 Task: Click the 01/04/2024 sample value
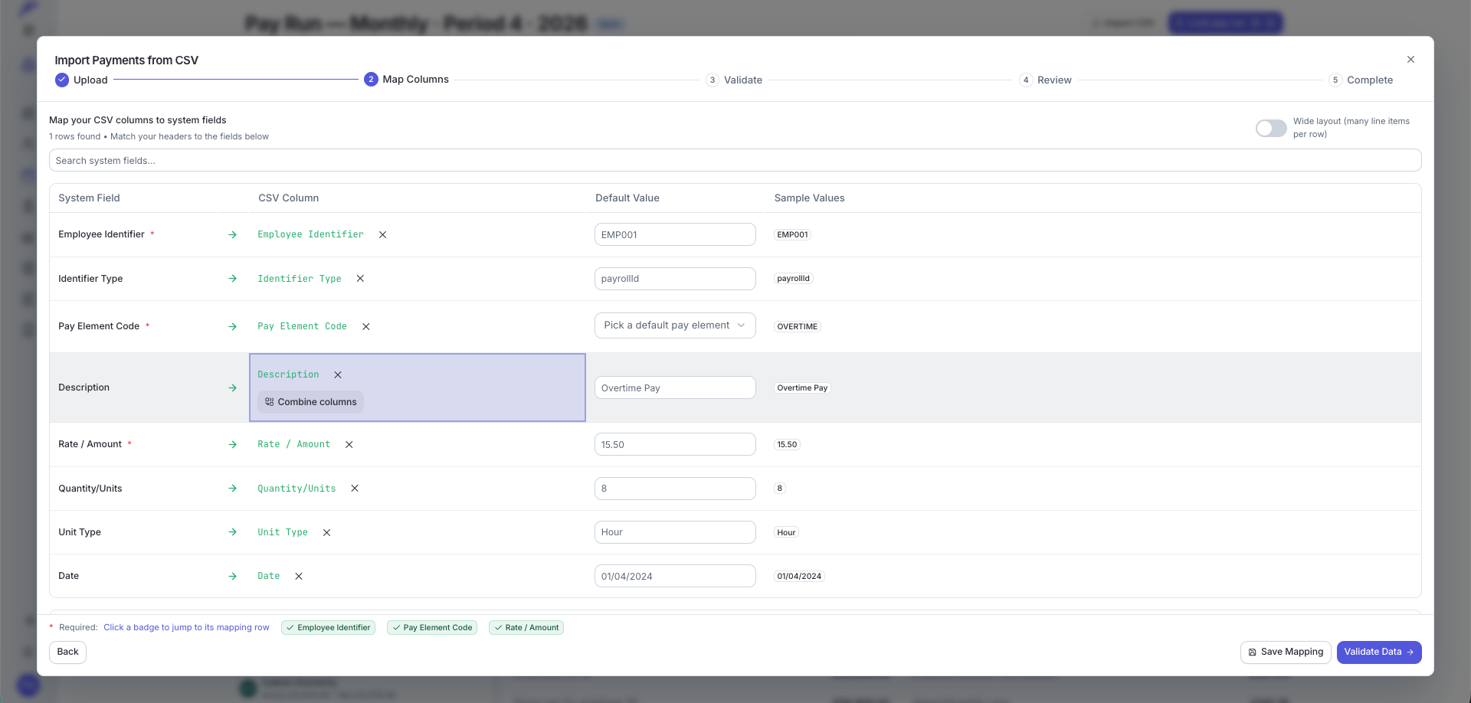[x=799, y=577]
